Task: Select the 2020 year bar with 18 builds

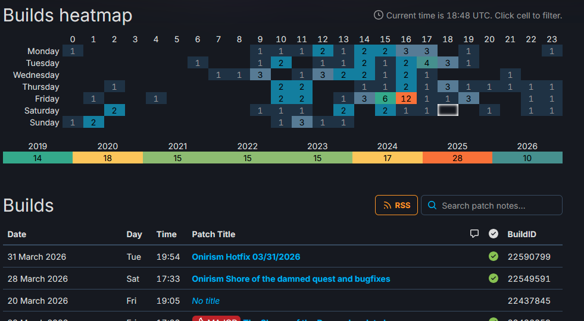Action: (108, 158)
